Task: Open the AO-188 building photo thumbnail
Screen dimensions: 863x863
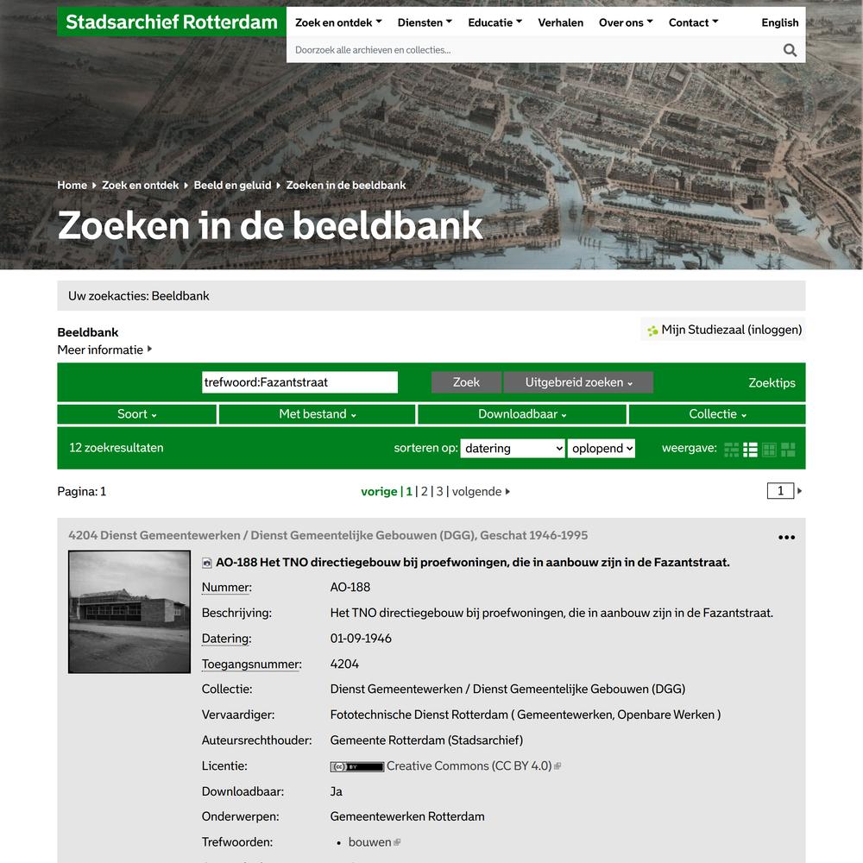Action: coord(129,612)
